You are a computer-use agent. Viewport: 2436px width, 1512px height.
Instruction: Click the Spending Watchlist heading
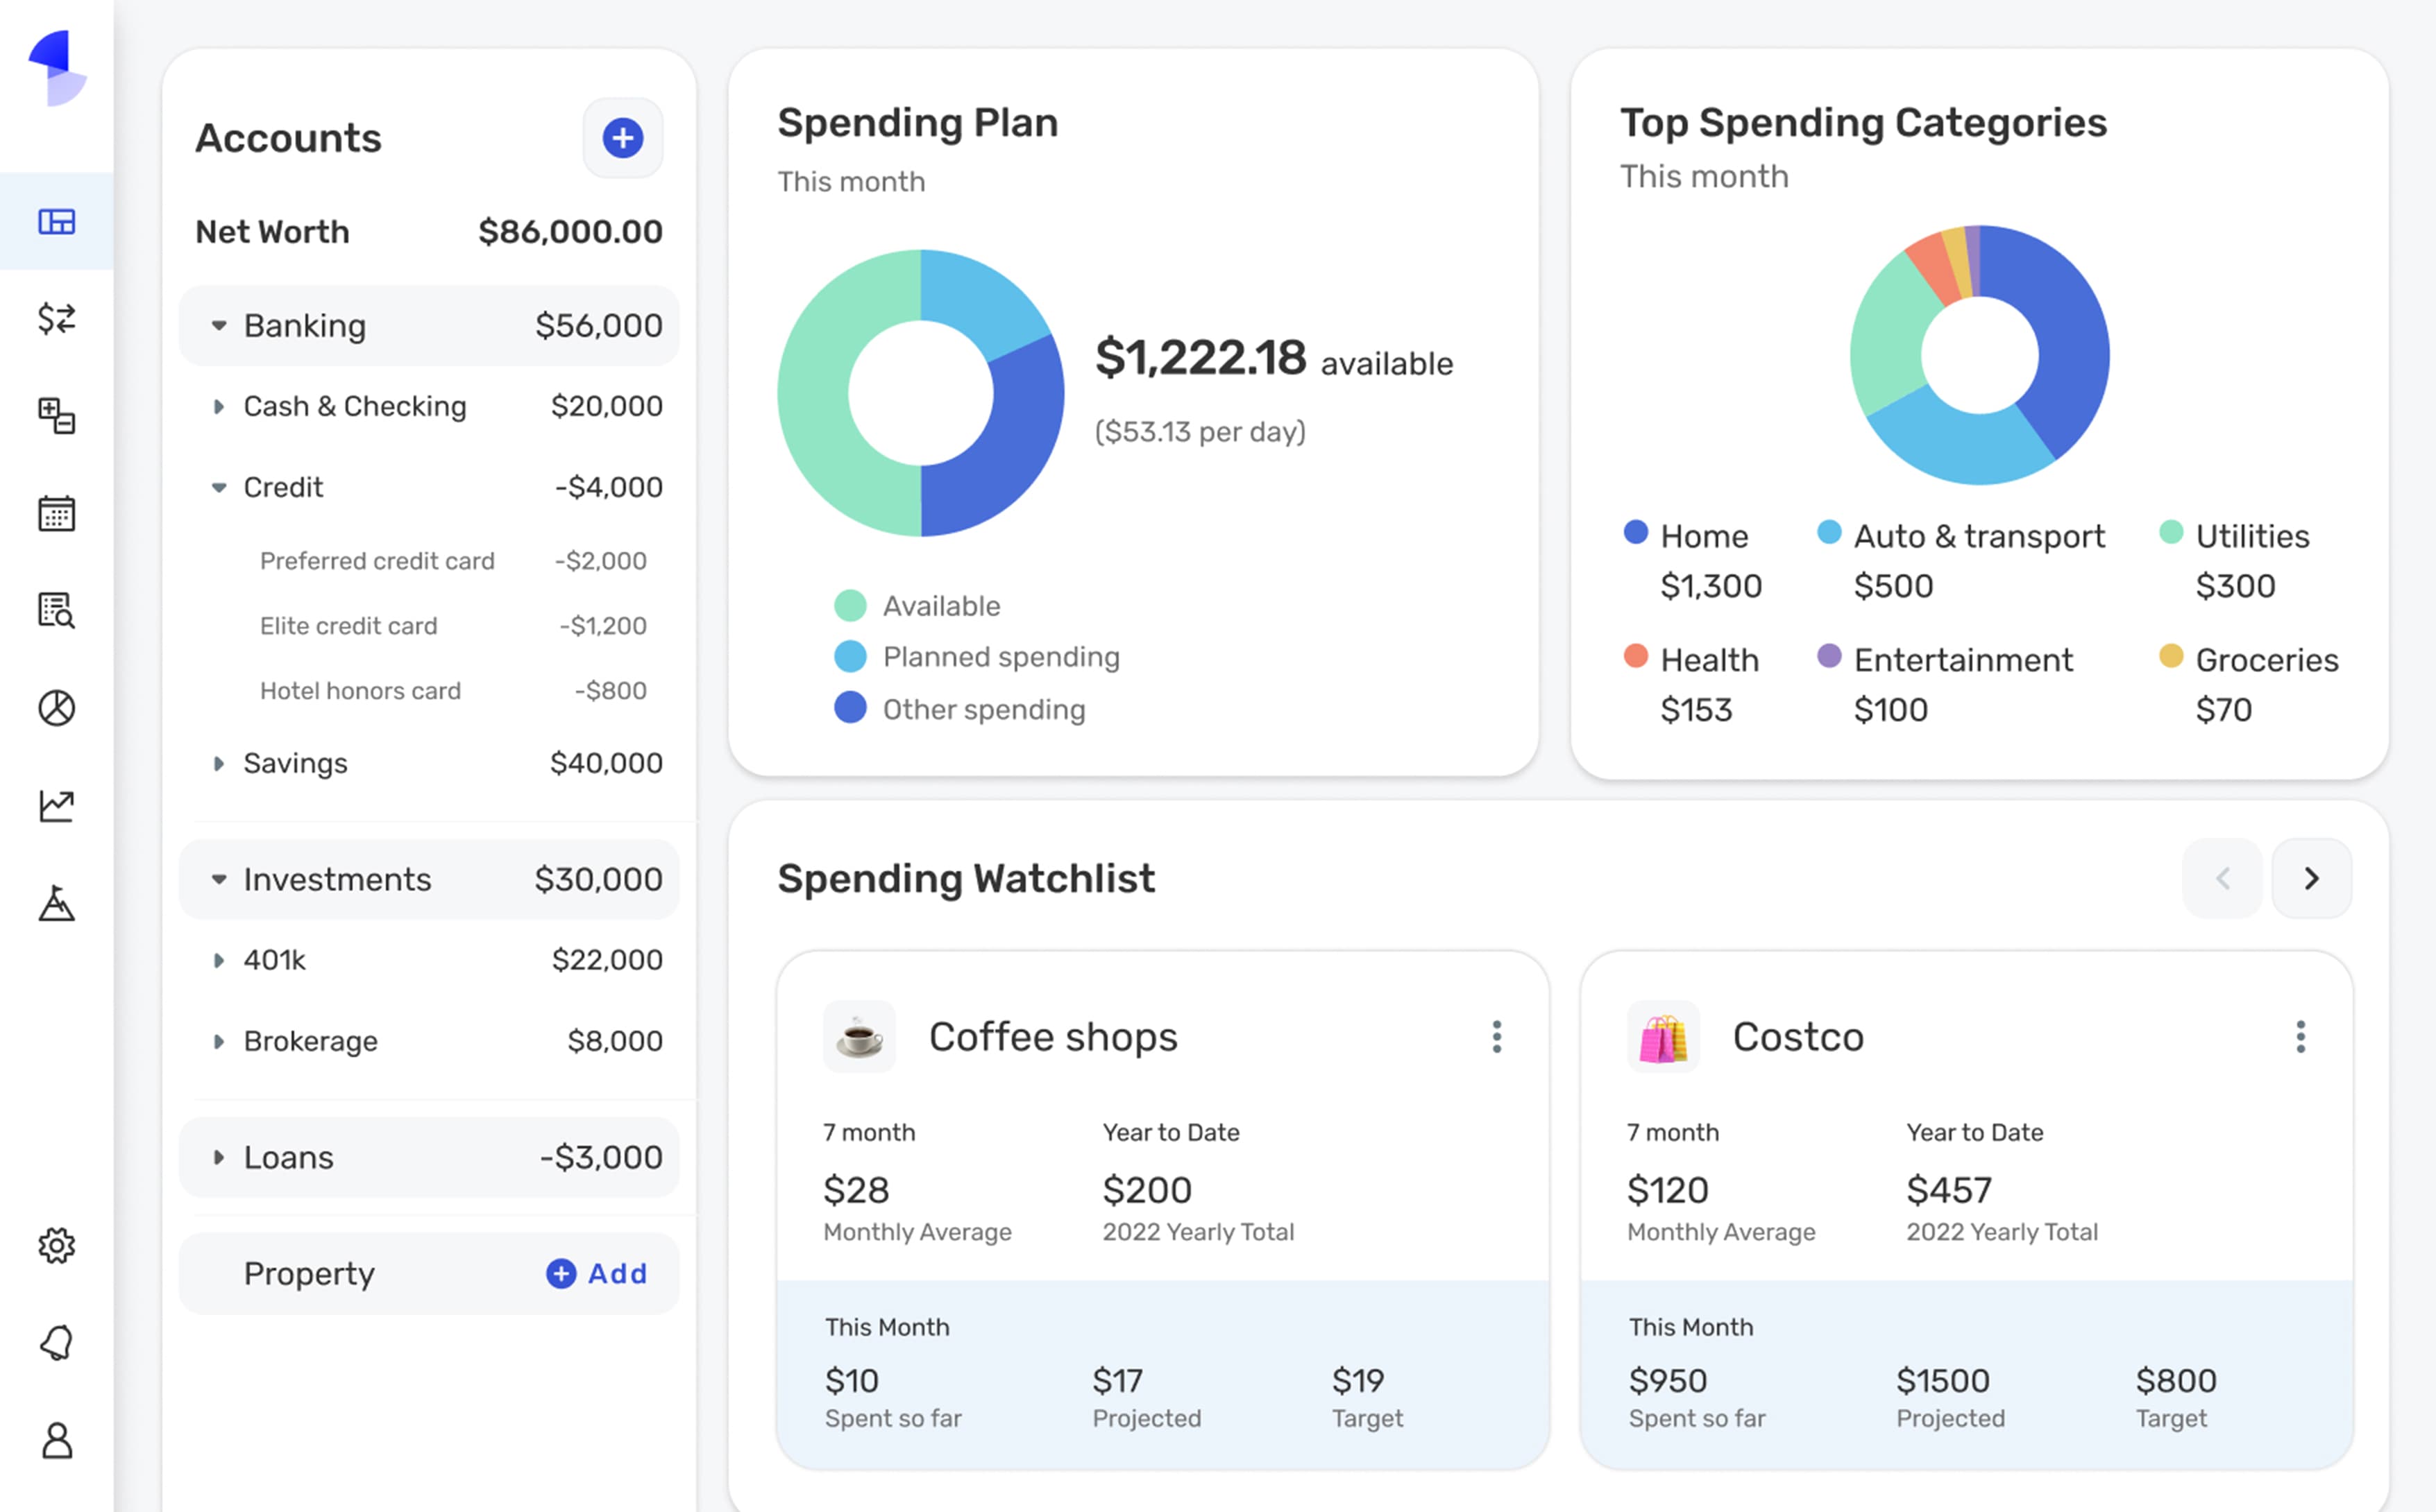965,878
